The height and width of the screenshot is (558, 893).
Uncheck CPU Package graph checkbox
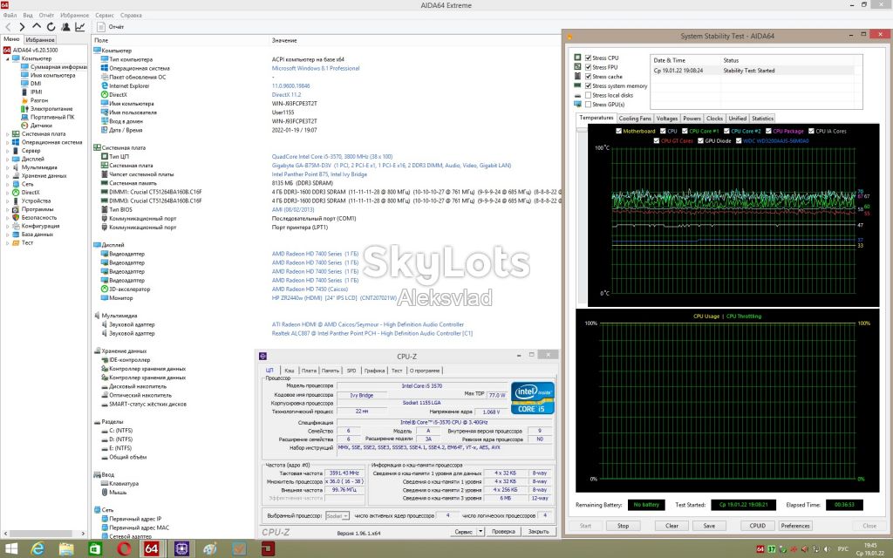coord(768,131)
